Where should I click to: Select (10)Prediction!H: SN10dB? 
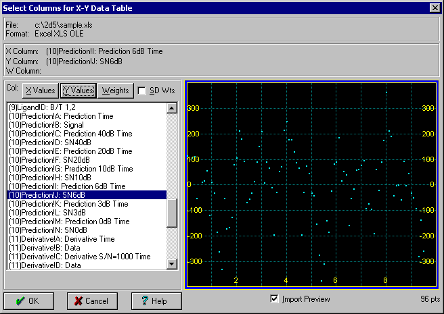click(x=87, y=178)
